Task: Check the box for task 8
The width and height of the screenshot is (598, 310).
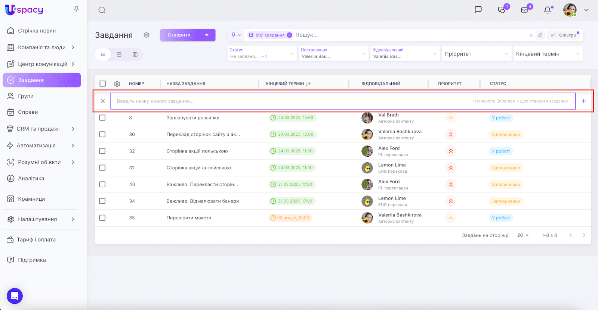Action: pos(102,118)
